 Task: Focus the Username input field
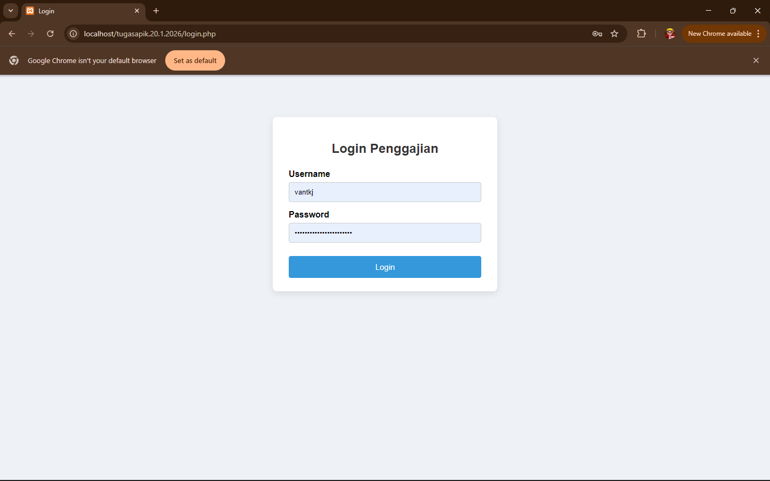pyautogui.click(x=385, y=192)
